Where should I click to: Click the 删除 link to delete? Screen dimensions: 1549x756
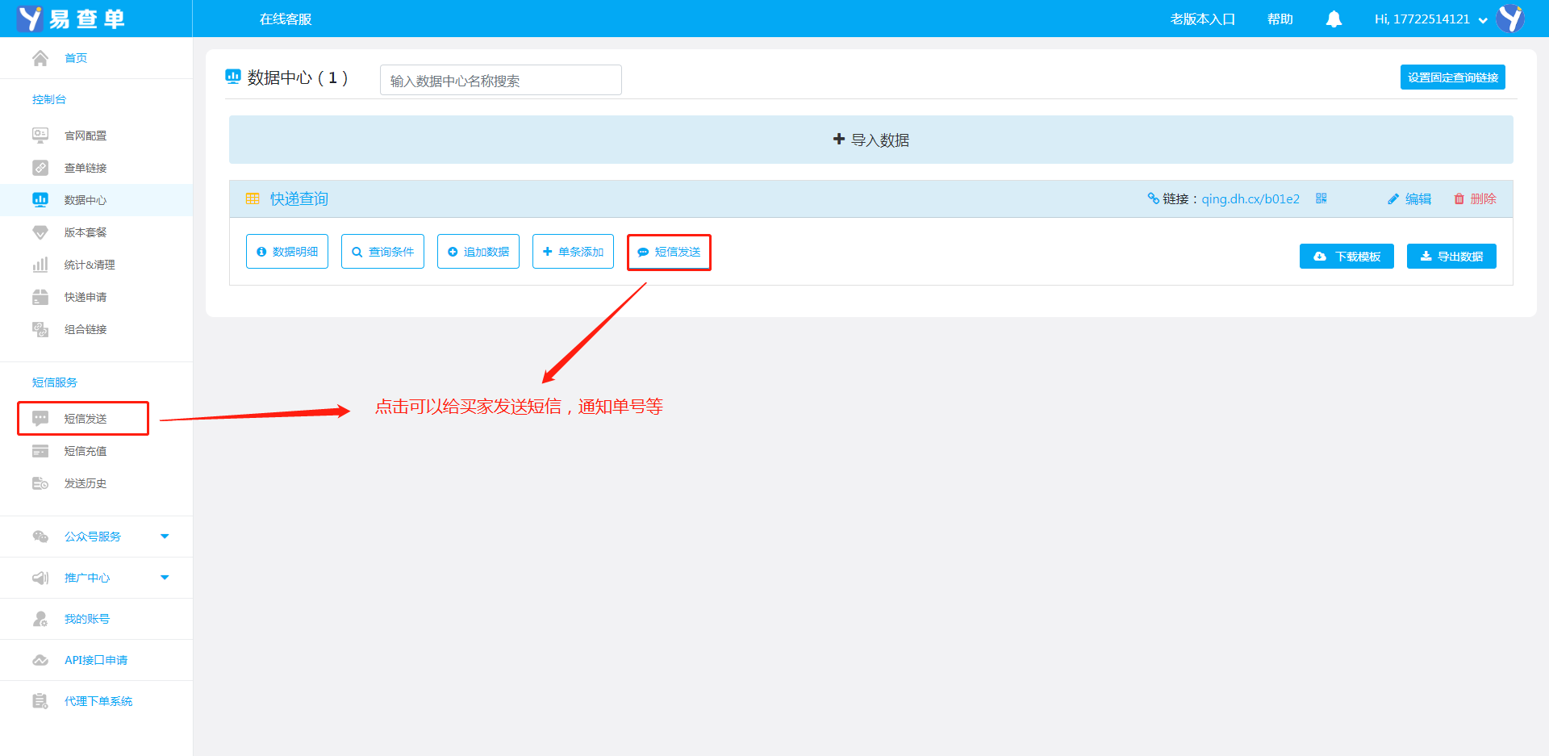point(1476,199)
